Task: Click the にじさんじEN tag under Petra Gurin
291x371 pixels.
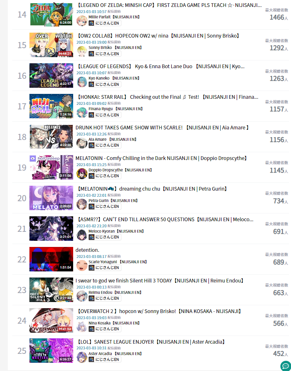Action: [x=105, y=207]
